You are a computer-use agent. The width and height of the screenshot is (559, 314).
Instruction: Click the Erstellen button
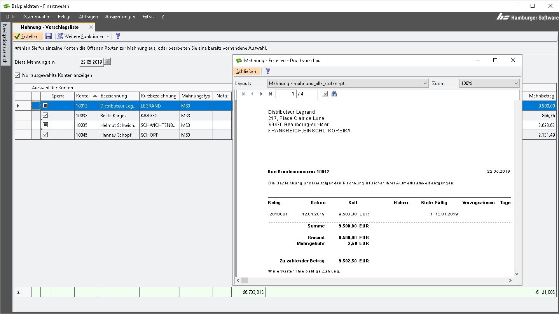[x=26, y=36]
